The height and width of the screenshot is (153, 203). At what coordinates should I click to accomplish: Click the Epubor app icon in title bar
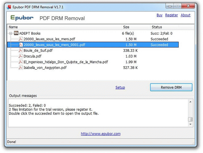pos(9,7)
